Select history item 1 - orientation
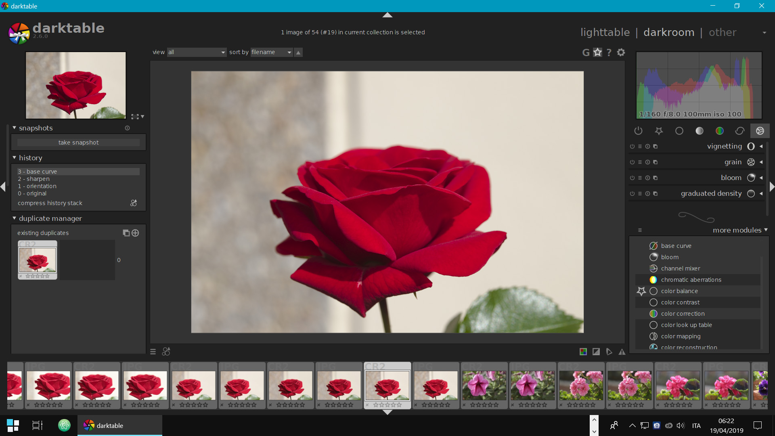The image size is (775, 436). point(78,186)
